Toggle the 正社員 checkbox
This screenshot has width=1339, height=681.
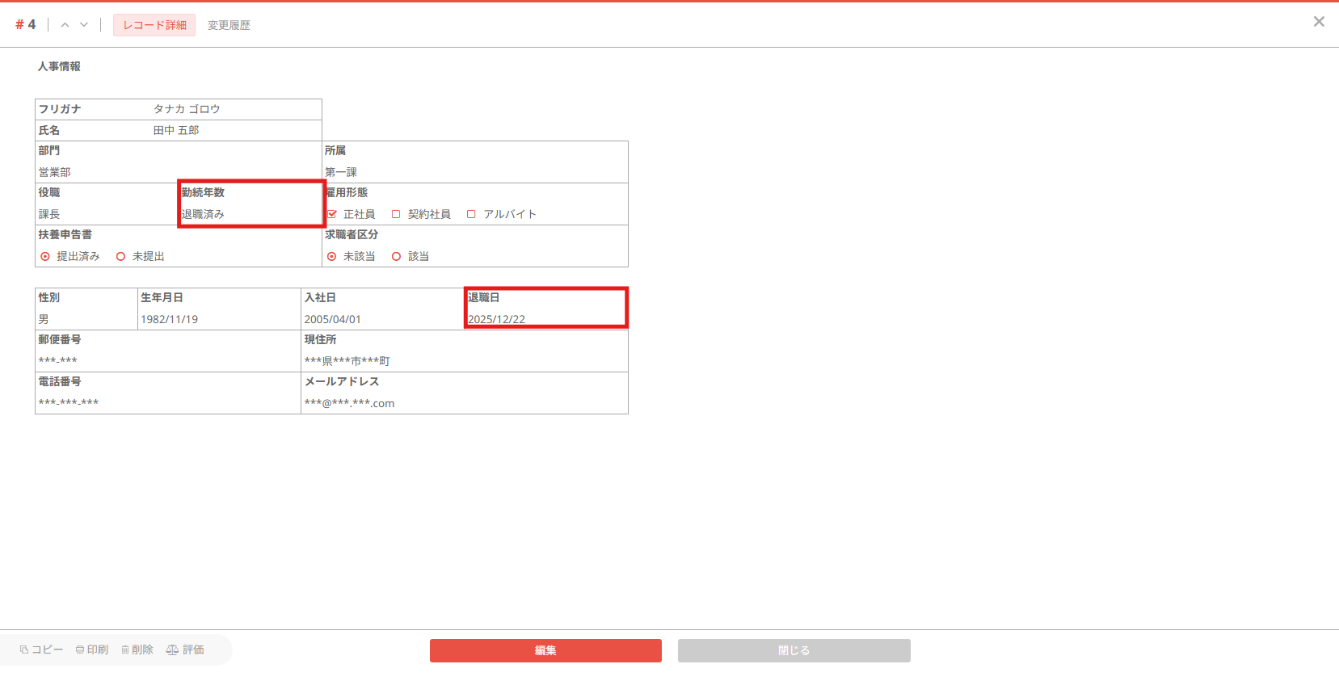(332, 214)
